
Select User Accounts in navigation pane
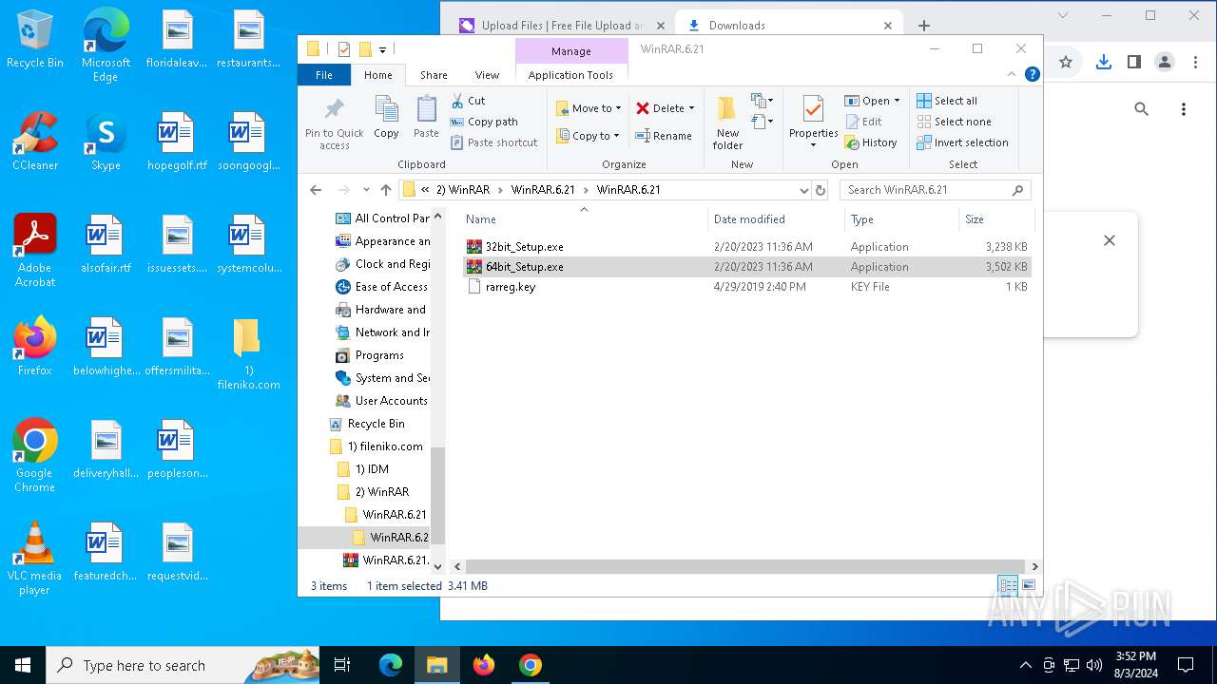[381, 401]
